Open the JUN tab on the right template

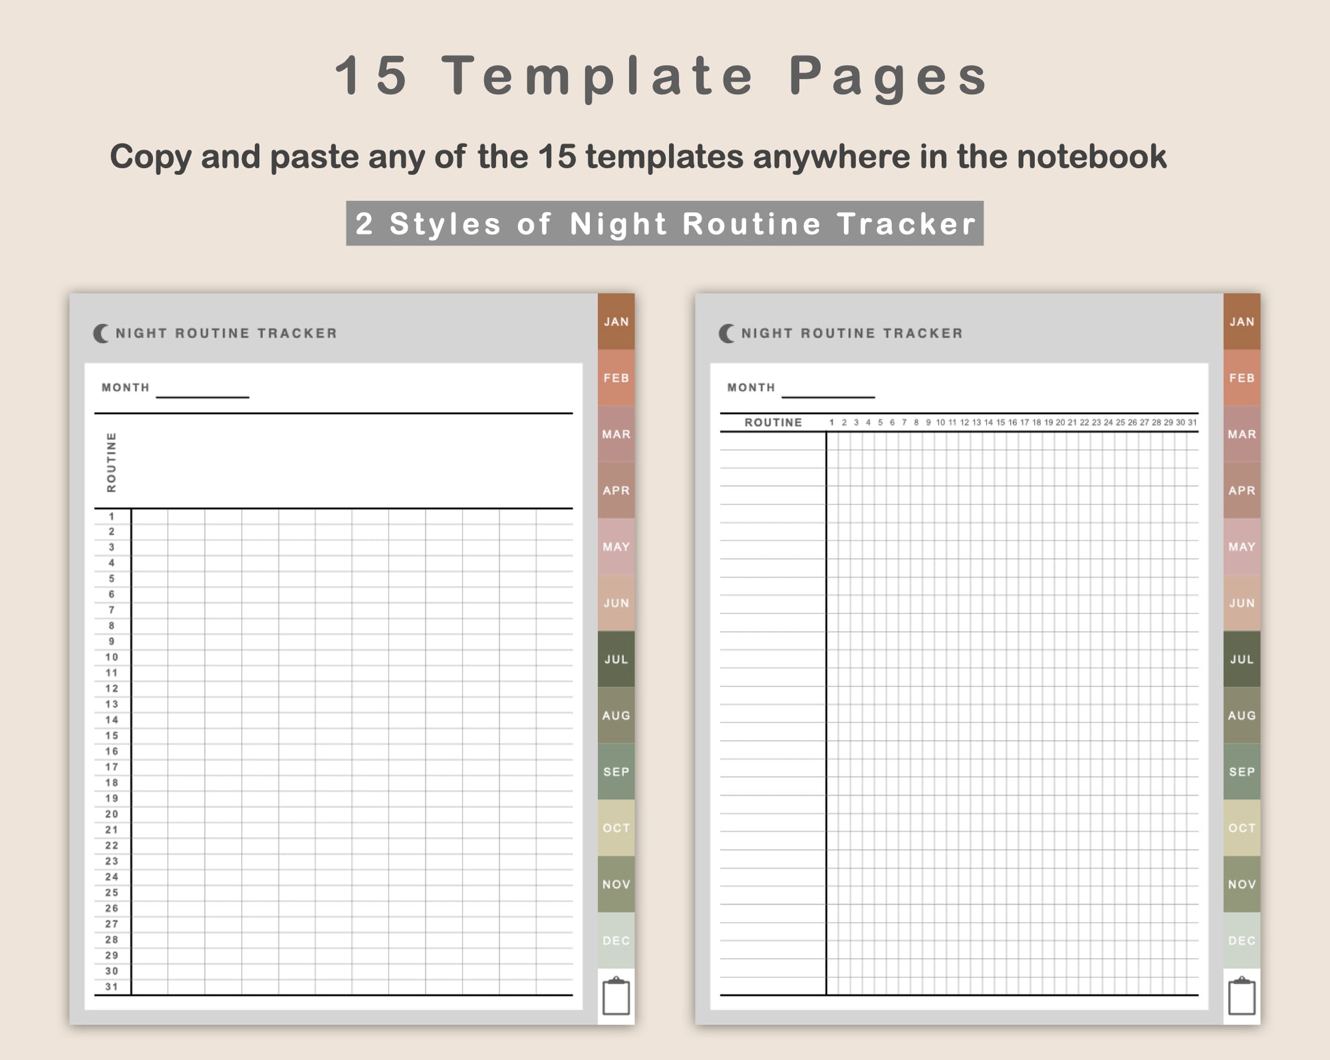[1242, 603]
